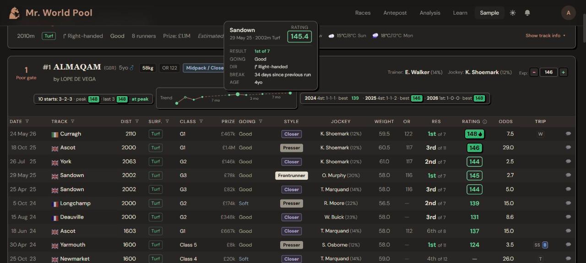The height and width of the screenshot is (263, 586).
Task: Click the horse name ALMAQAM
Action: pos(77,67)
